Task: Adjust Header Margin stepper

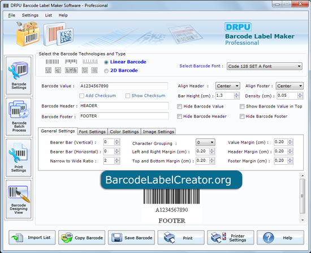Action: coord(290,151)
